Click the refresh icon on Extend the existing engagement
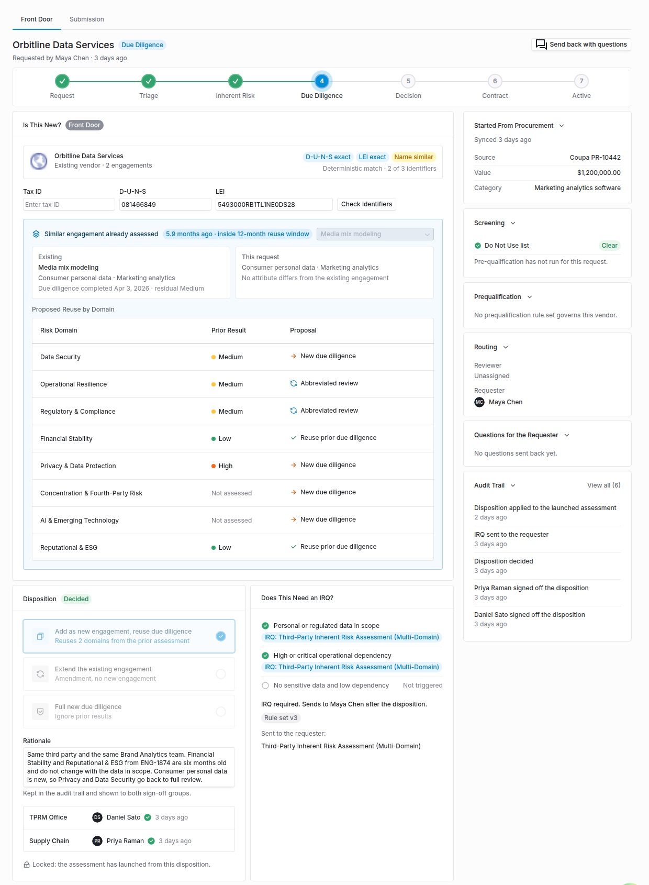The image size is (649, 885). pos(40,674)
